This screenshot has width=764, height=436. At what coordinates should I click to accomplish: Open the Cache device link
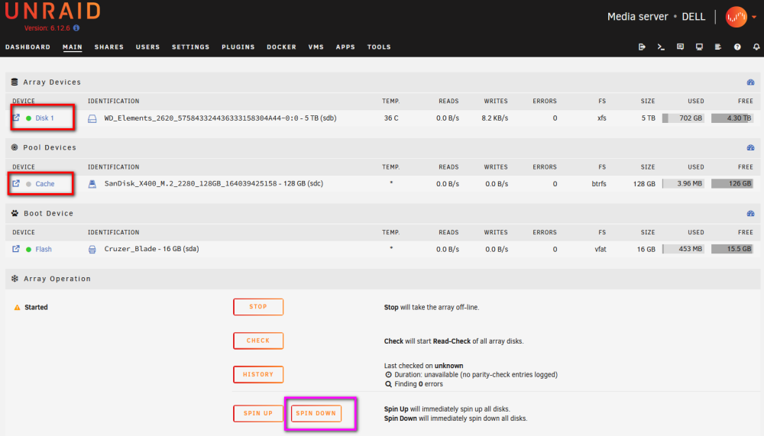click(45, 184)
